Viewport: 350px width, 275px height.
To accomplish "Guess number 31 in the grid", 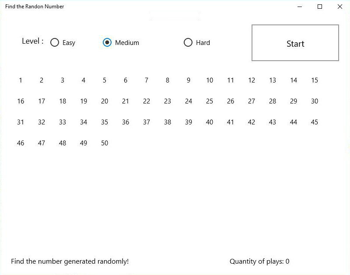I will coord(21,122).
